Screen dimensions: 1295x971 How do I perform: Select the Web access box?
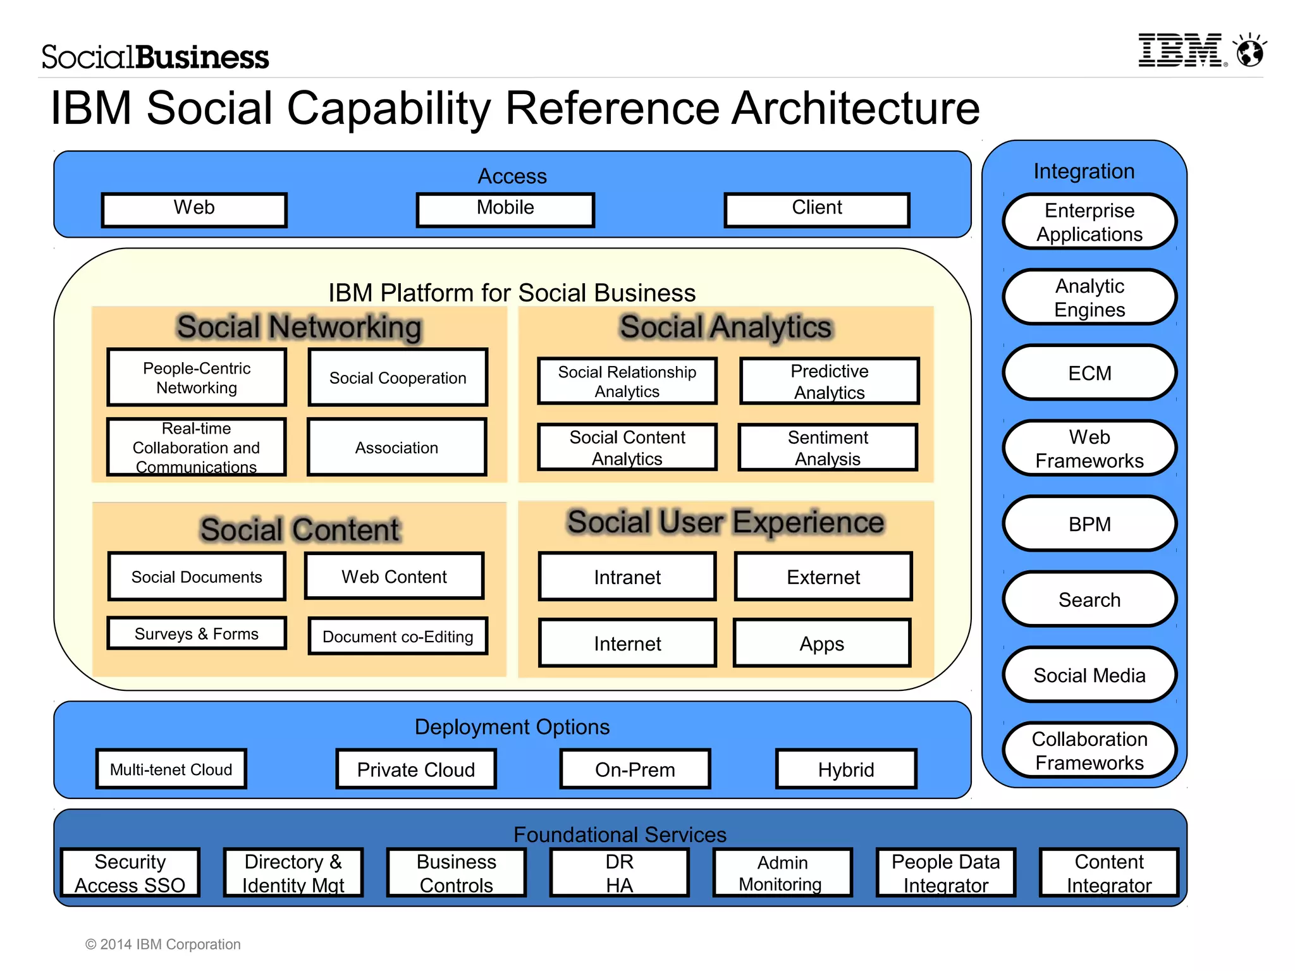click(x=194, y=209)
